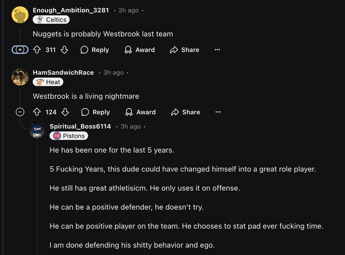Upvote HamSandwichRace's living nightmare comment
The height and width of the screenshot is (255, 345).
click(37, 112)
